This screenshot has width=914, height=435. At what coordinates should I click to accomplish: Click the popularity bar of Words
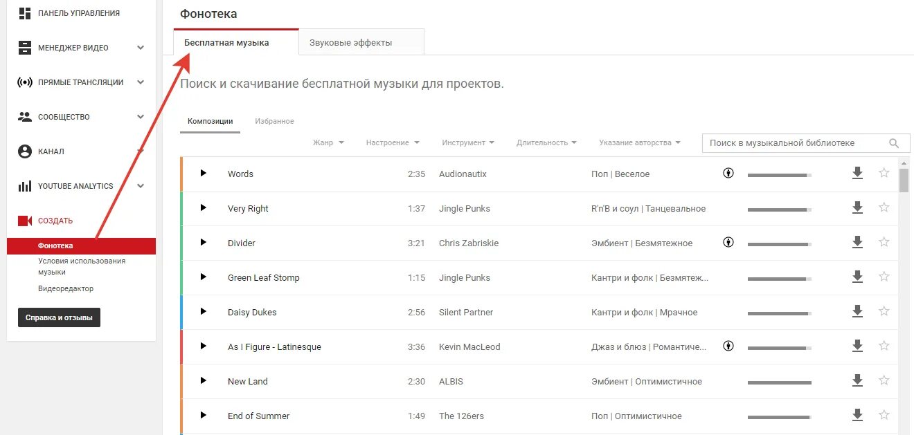780,176
